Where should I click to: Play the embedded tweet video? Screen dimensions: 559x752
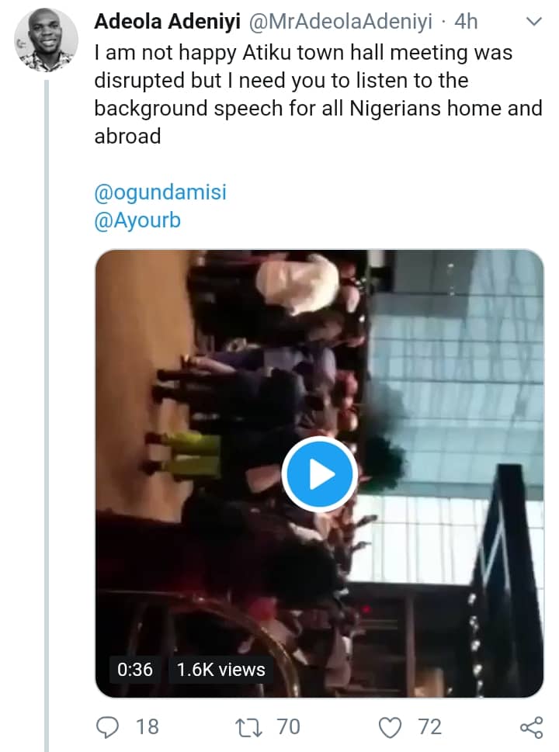pos(319,473)
